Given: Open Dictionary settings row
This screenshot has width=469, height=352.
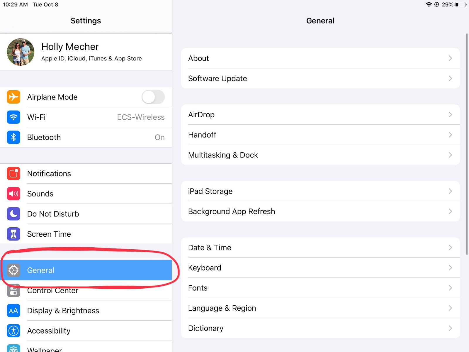Looking at the screenshot, I should pos(320,328).
